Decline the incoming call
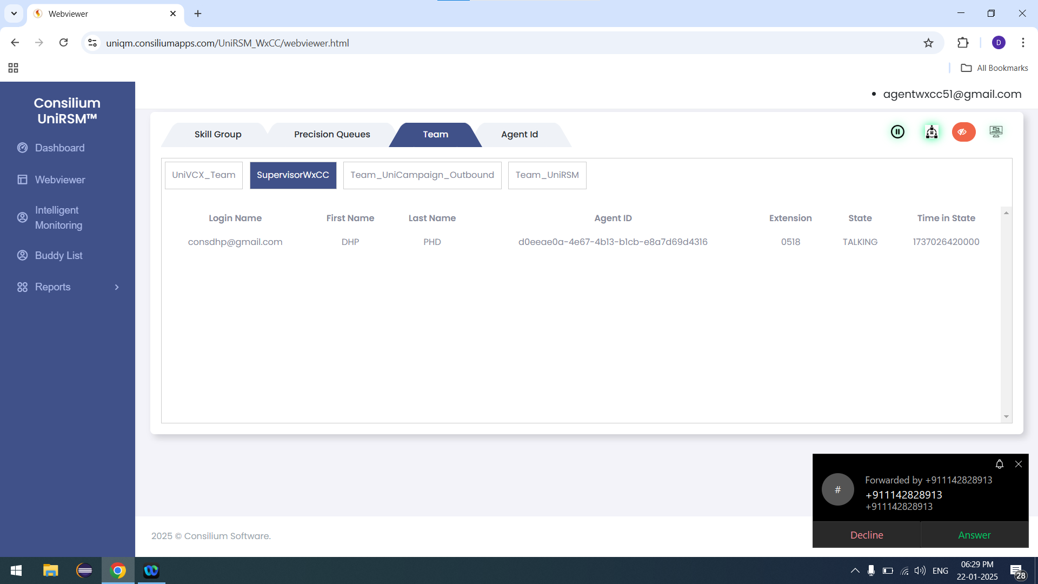Viewport: 1038px width, 584px height. tap(867, 535)
